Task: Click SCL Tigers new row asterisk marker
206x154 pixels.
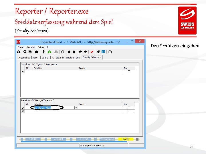Action: [23, 72]
